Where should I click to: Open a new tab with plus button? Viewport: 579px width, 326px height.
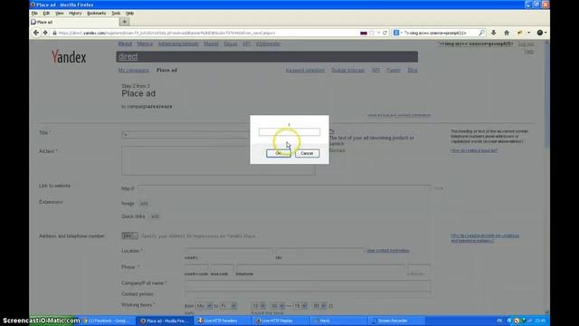coord(125,22)
